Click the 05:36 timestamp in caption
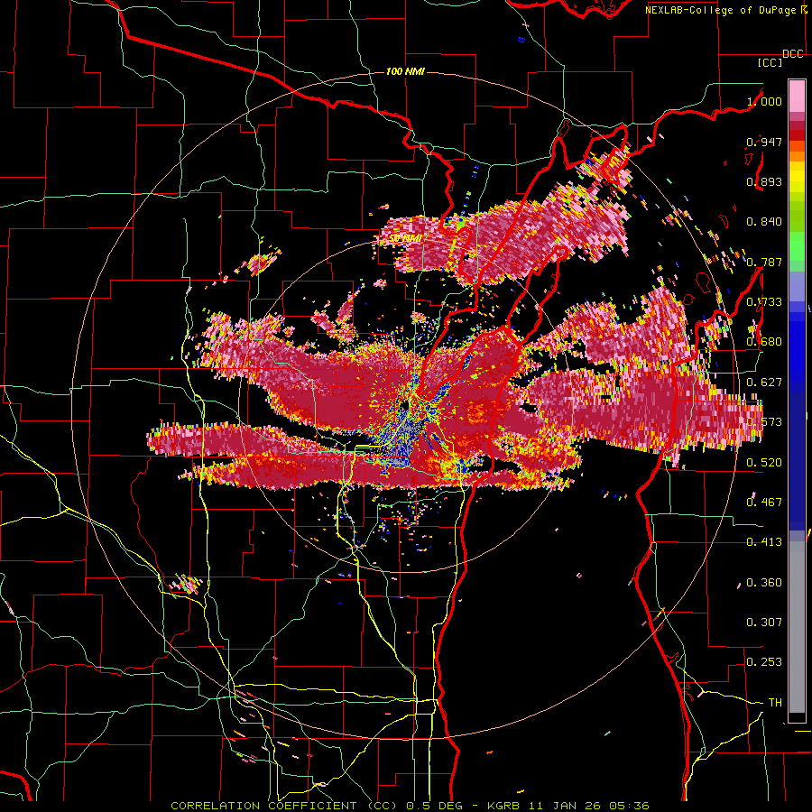This screenshot has height=812, width=812. pos(629,806)
